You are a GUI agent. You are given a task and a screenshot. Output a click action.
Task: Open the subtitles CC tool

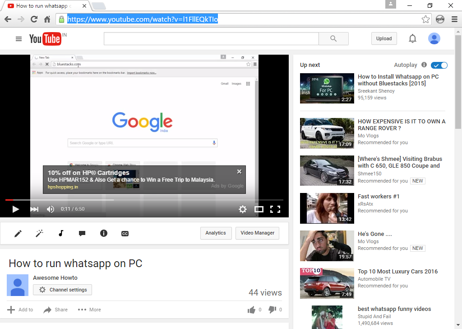pos(125,233)
